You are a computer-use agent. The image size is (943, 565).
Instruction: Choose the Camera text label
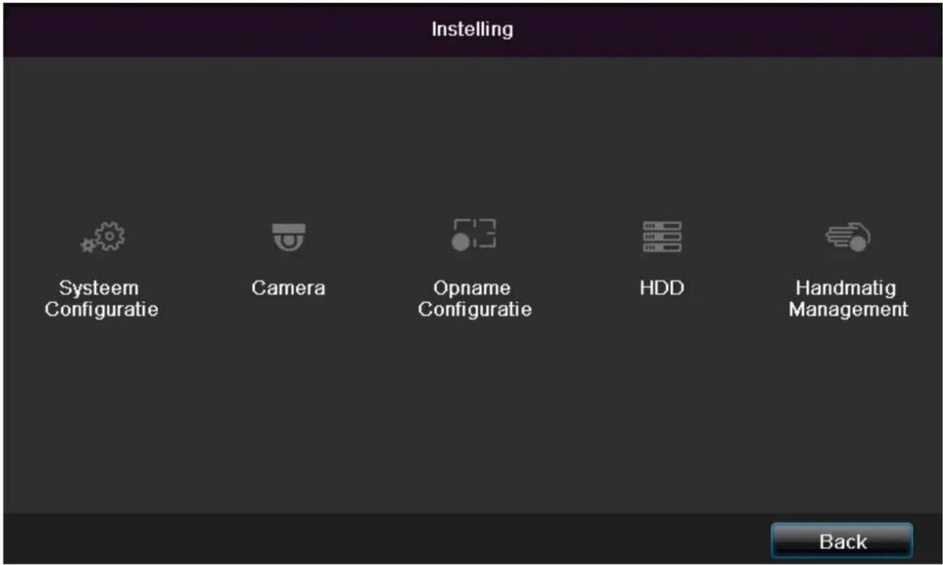point(288,288)
